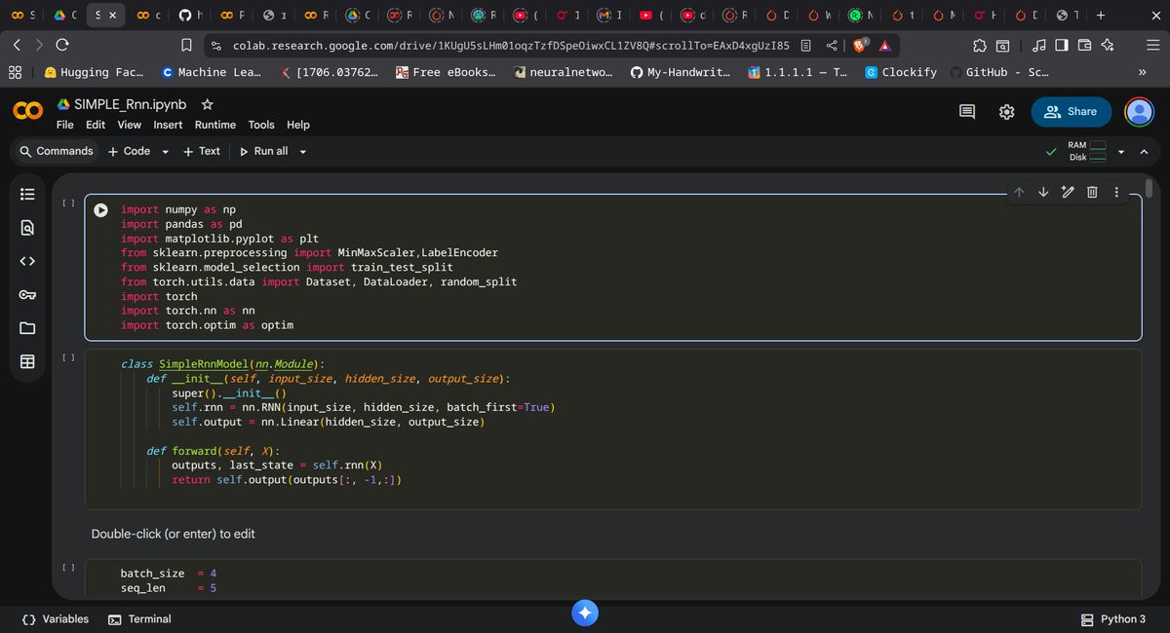Open the notebook settings gear
Screen dimensions: 1170x633
tap(1007, 112)
